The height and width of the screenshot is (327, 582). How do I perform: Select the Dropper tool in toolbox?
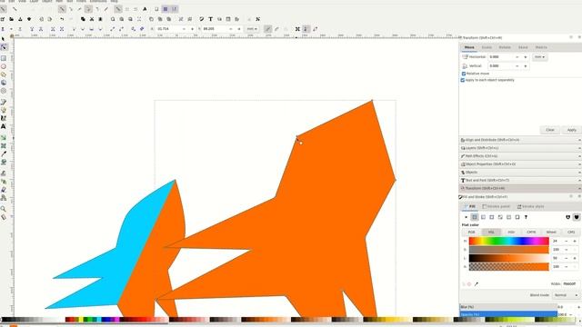[4, 154]
